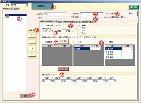141x103 pixels.
Task: Click the 氏名 input field
Action: point(55,14)
